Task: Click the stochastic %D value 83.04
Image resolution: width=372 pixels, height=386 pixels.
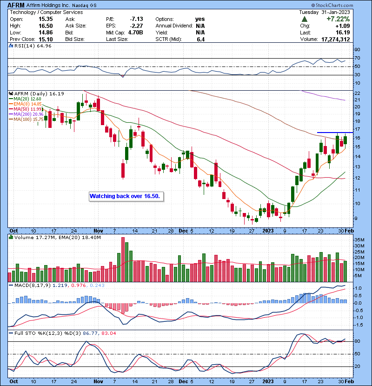Action: [x=108, y=333]
